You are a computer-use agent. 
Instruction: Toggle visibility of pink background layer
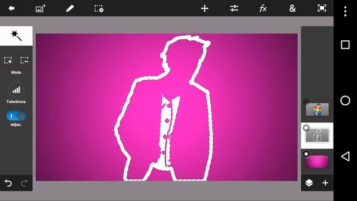tap(306, 154)
